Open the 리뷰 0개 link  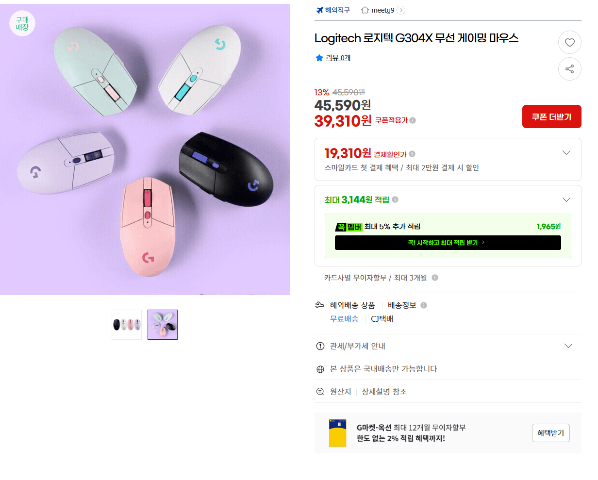337,58
